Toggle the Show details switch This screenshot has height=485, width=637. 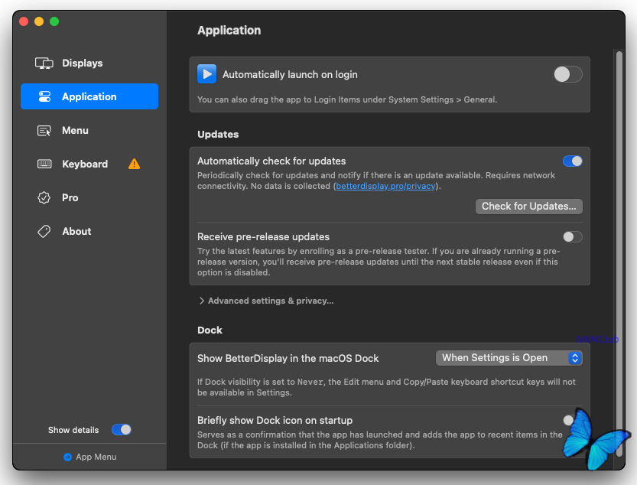[x=122, y=430]
